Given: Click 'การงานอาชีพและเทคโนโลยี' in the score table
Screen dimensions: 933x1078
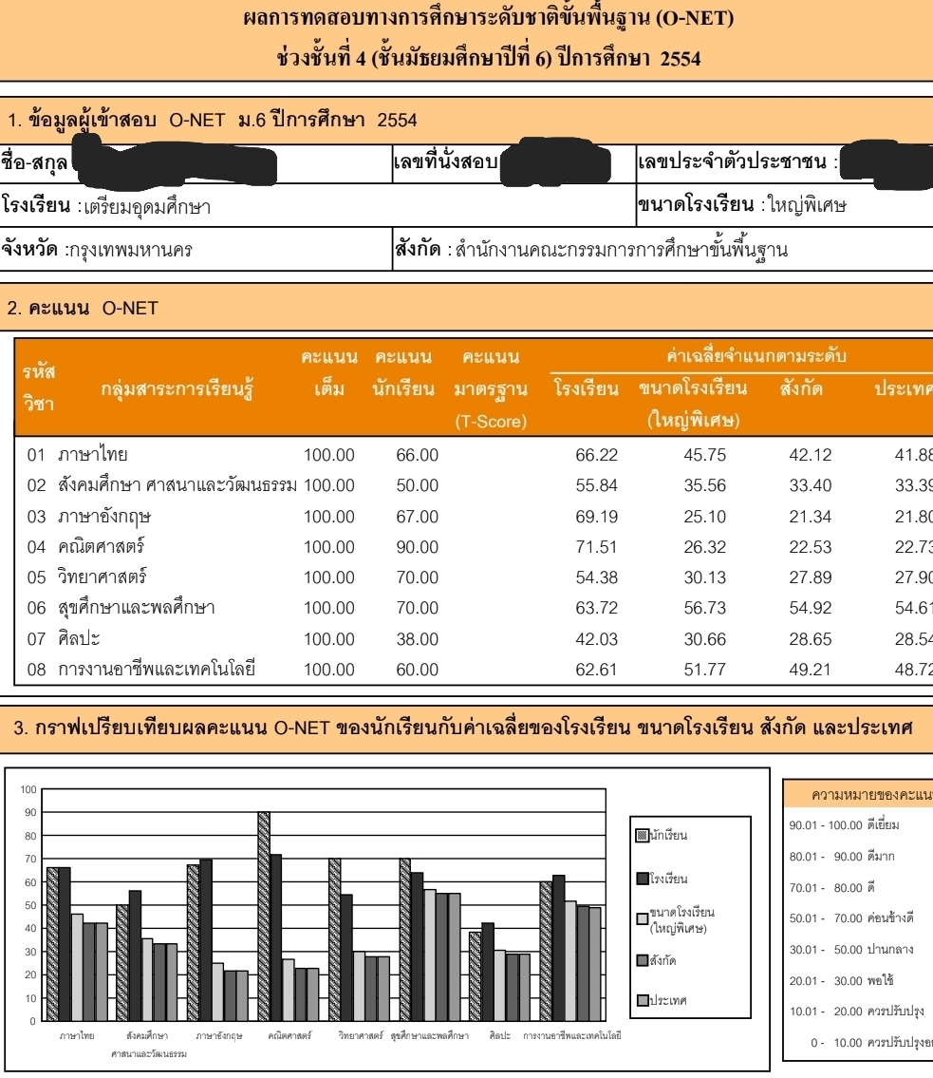Looking at the screenshot, I should pyautogui.click(x=157, y=669).
